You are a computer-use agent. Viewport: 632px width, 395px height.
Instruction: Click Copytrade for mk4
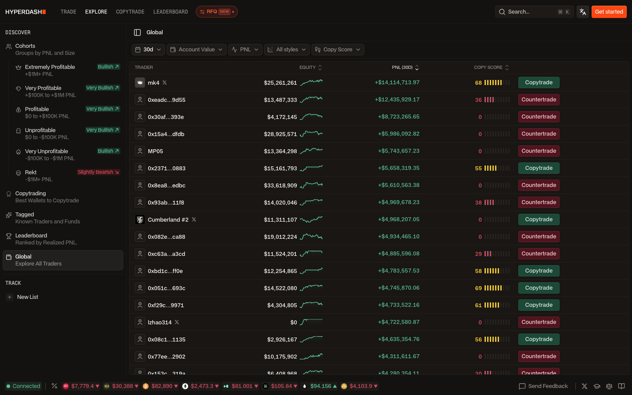pyautogui.click(x=539, y=83)
